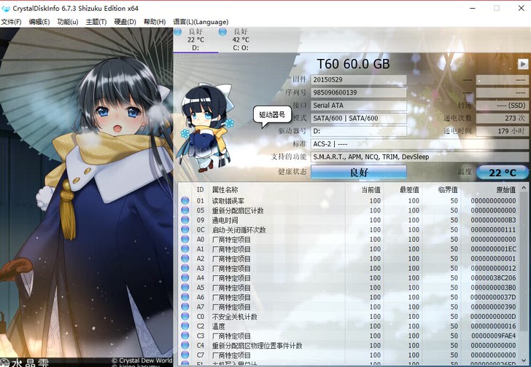531x367 pixels.
Task: Click the attribute list vertical scrollbar thumb
Action: (x=524, y=261)
